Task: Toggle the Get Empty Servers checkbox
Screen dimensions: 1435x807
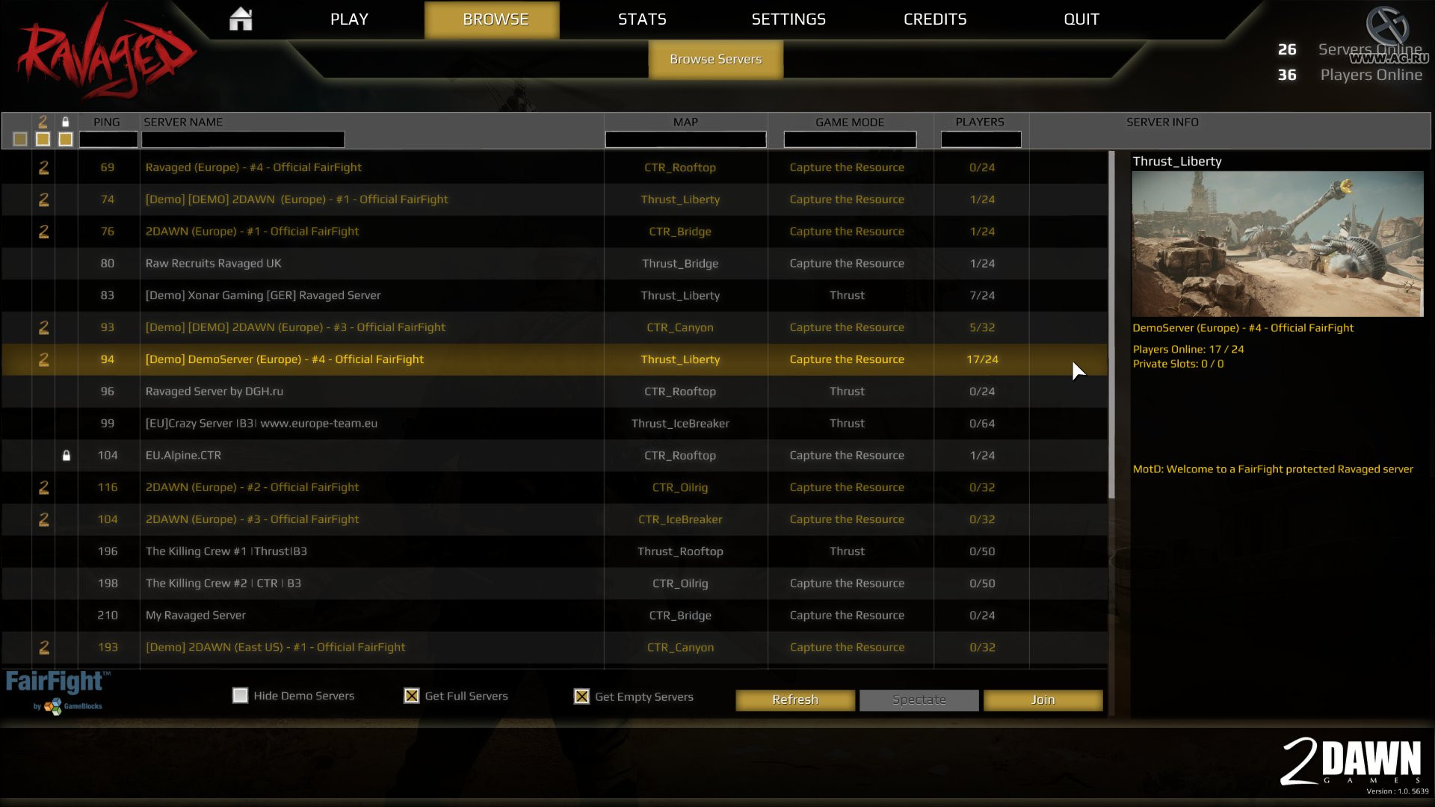Action: (581, 696)
